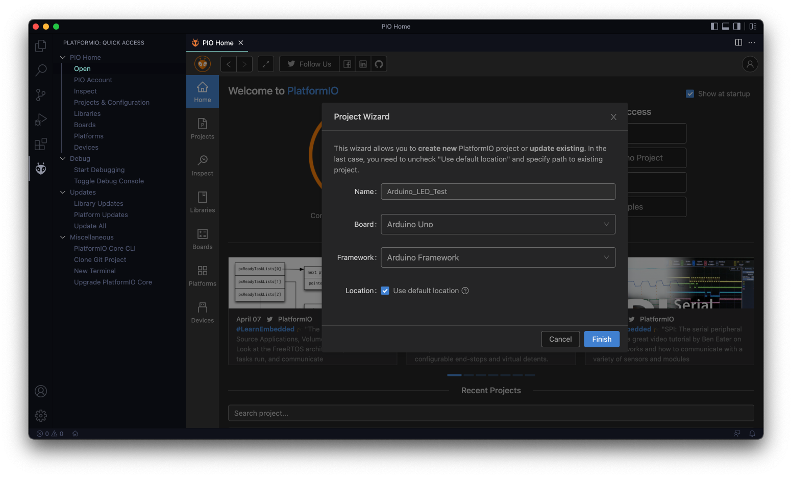
Task: Click the errors and warnings status counter
Action: point(50,434)
